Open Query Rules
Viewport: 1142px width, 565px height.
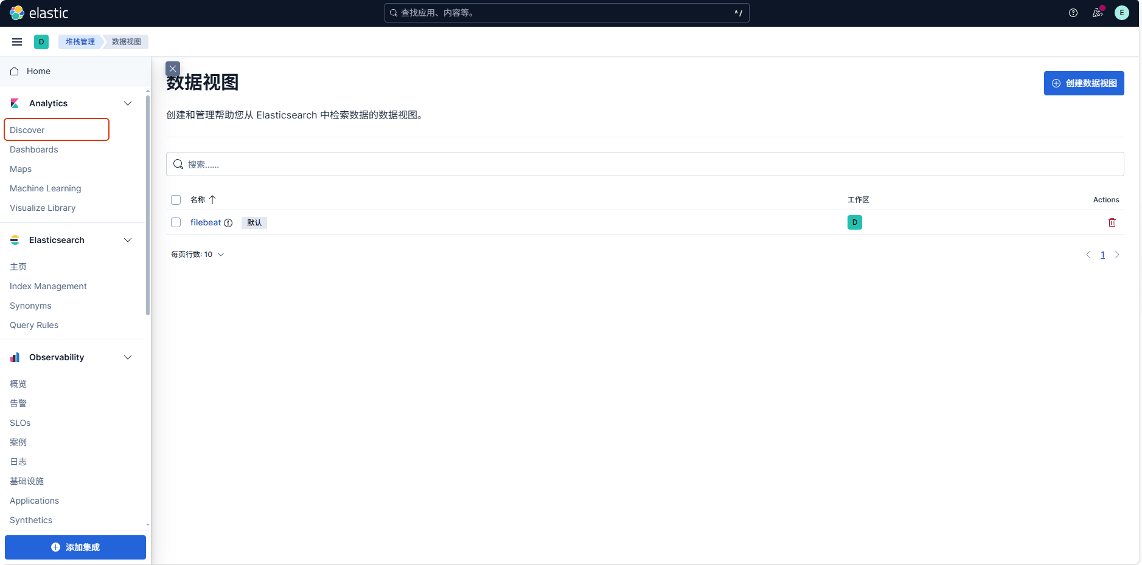(x=34, y=325)
